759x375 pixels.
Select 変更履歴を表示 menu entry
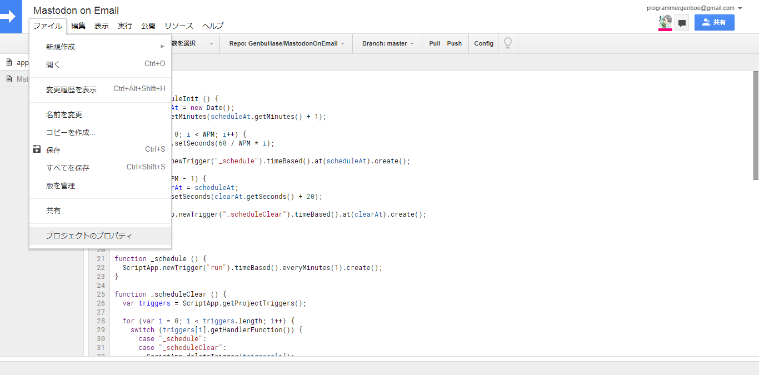coord(100,89)
